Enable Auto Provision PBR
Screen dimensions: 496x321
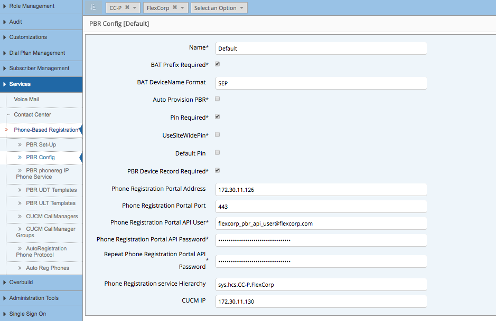217,100
